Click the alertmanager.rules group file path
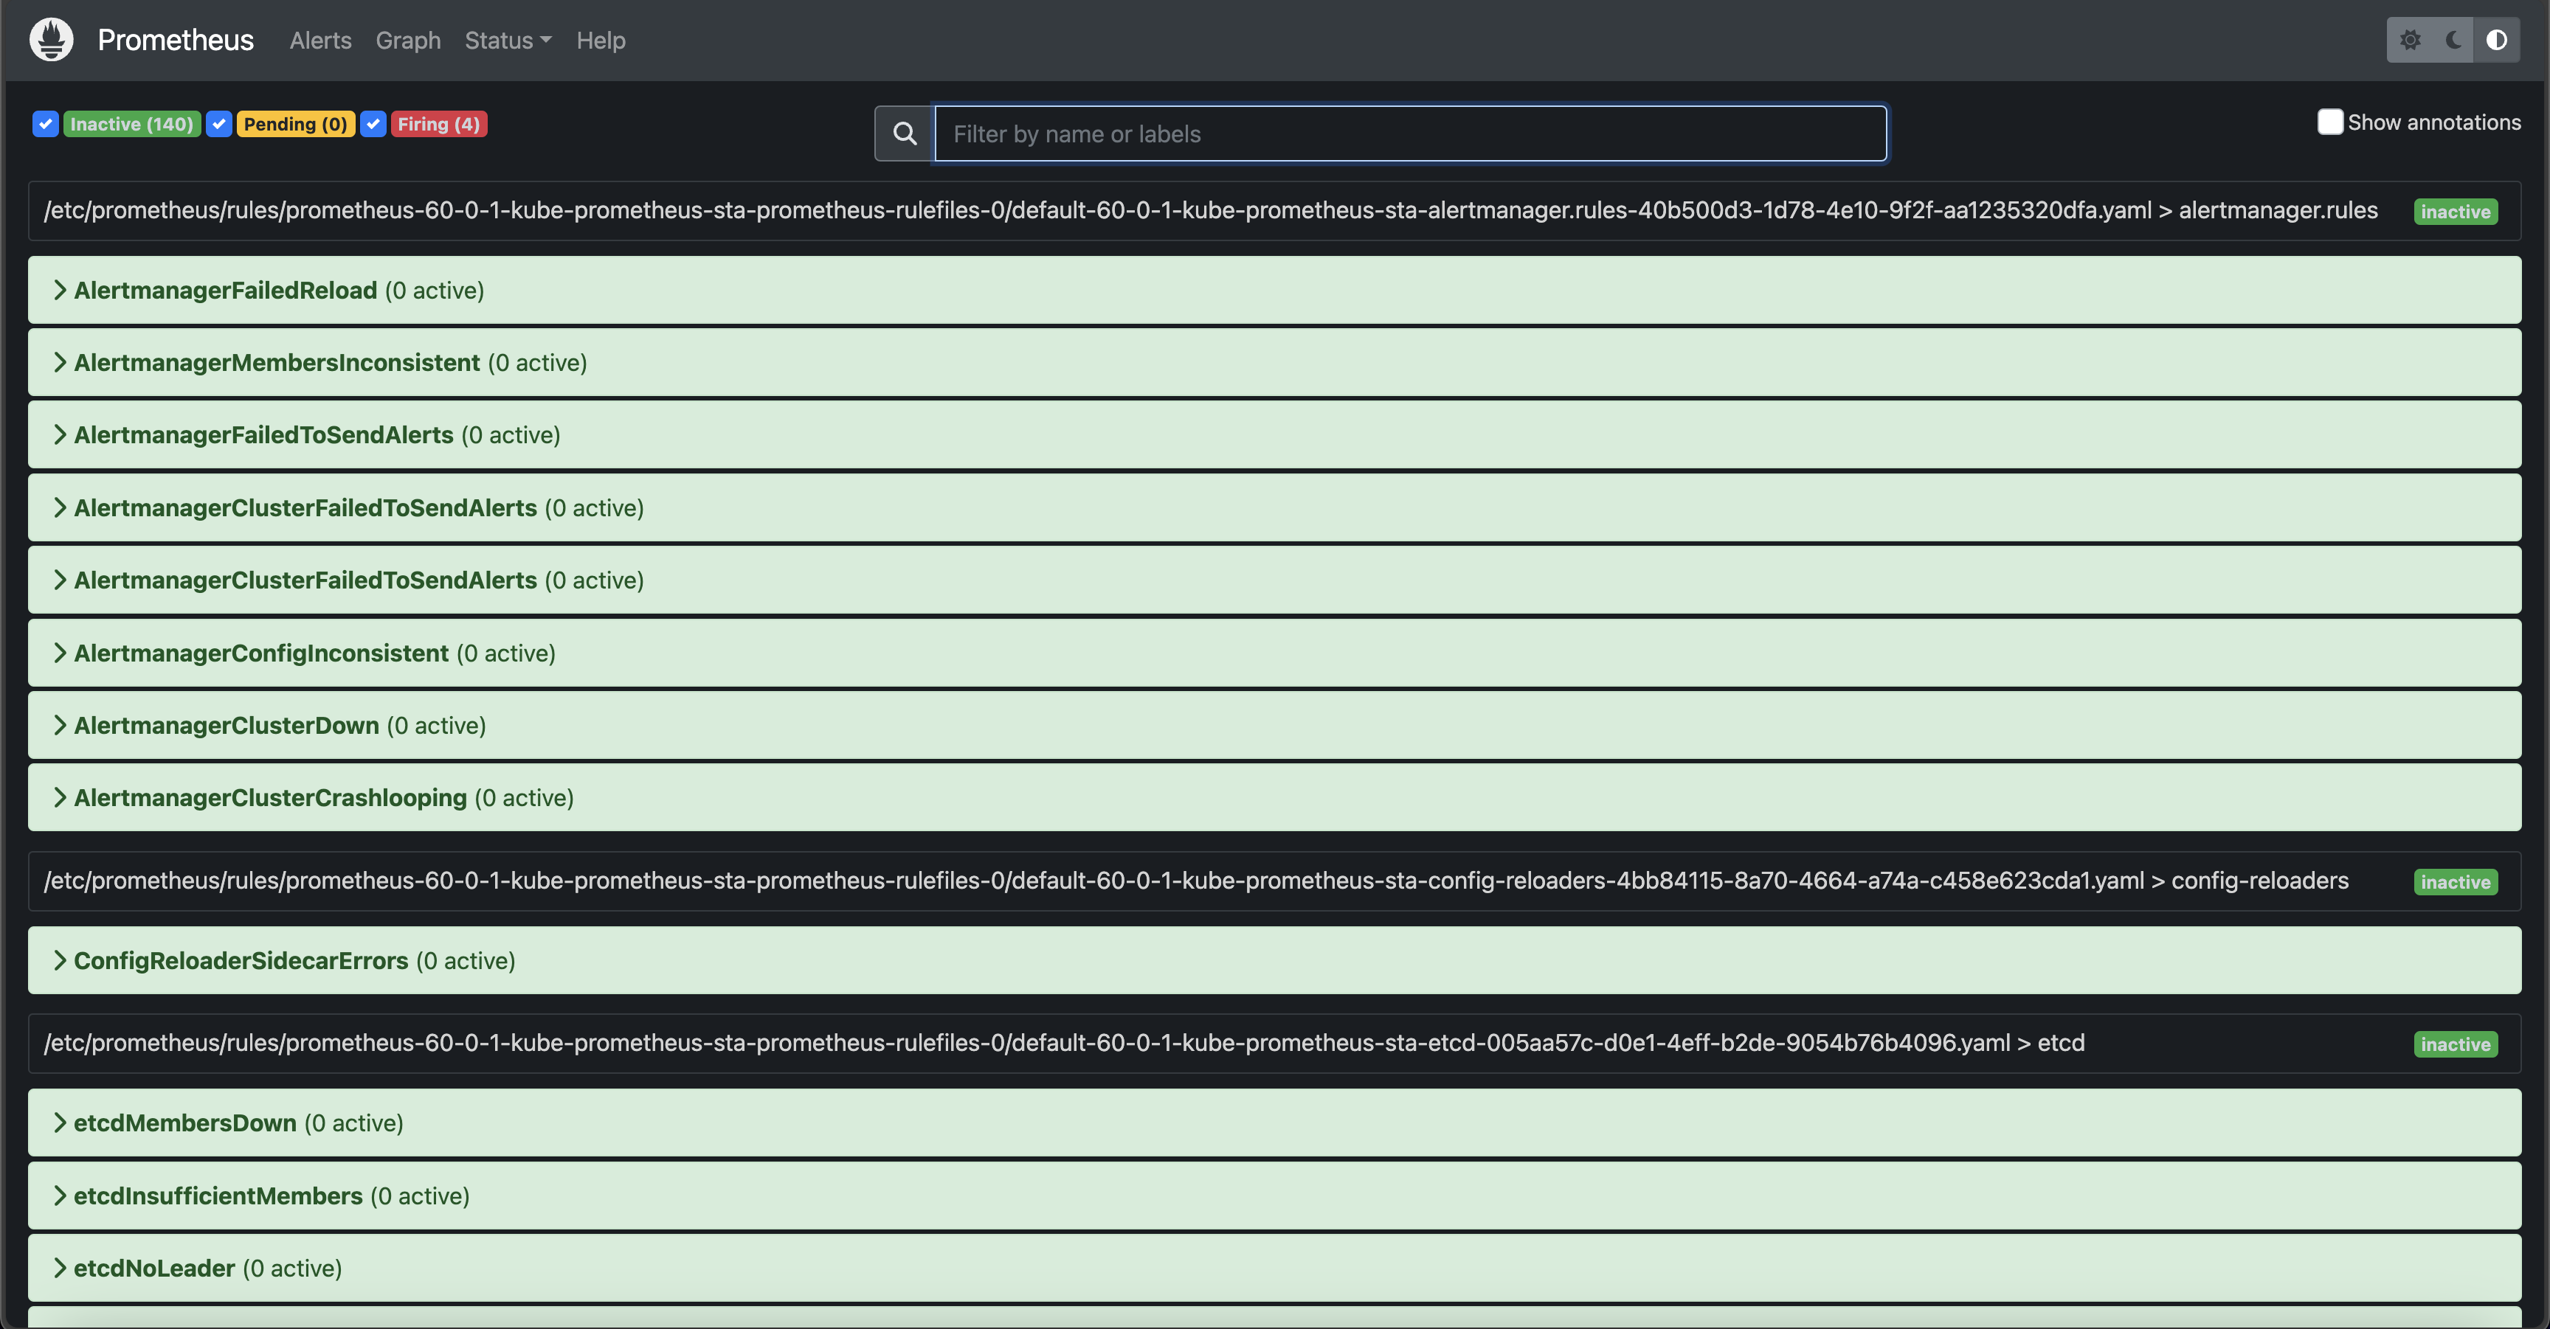This screenshot has height=1329, width=2550. 1211,209
